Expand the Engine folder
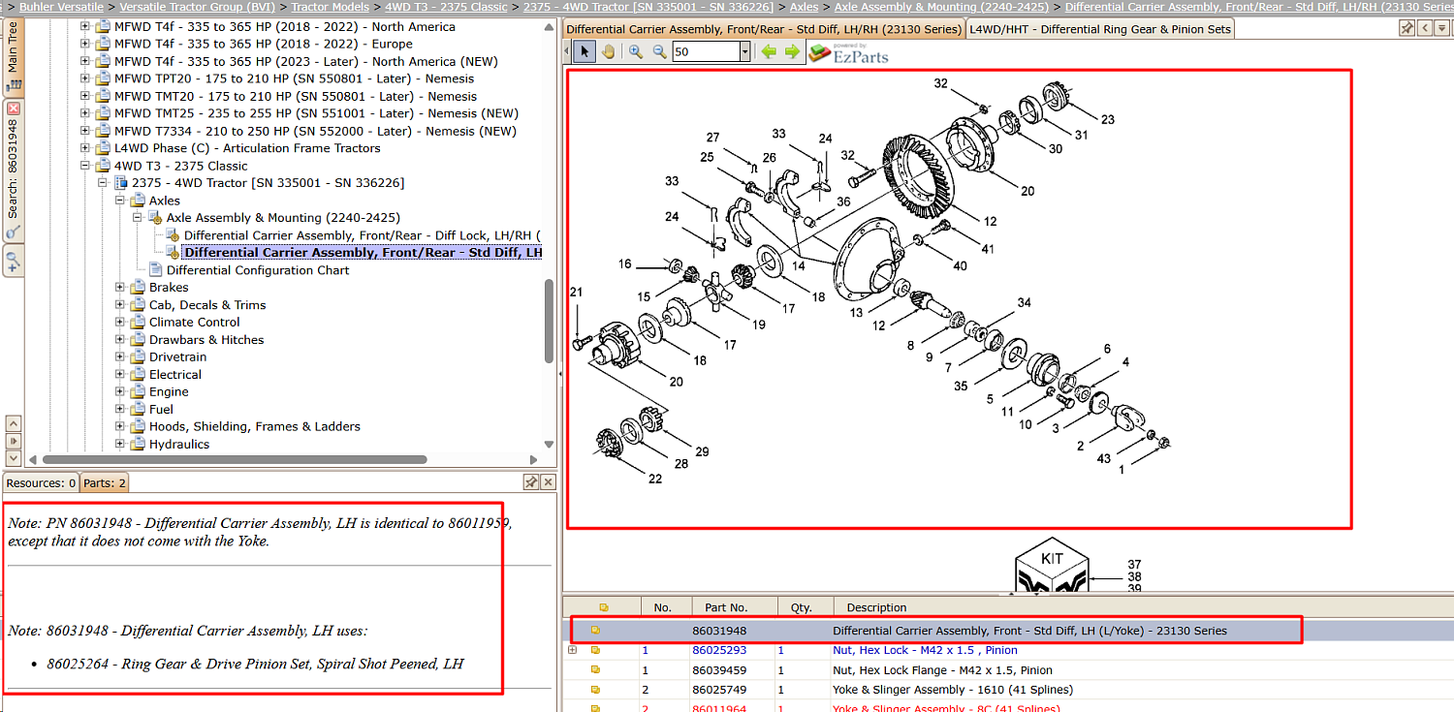Image resolution: width=1454 pixels, height=712 pixels. (x=120, y=392)
